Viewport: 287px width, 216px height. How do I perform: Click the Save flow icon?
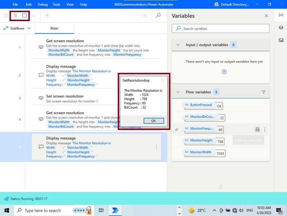[x=6, y=15]
